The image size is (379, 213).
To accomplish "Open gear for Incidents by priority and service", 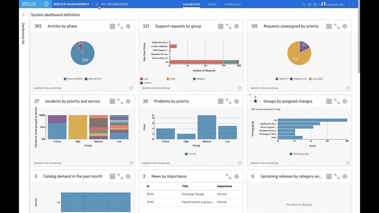I will (128, 101).
